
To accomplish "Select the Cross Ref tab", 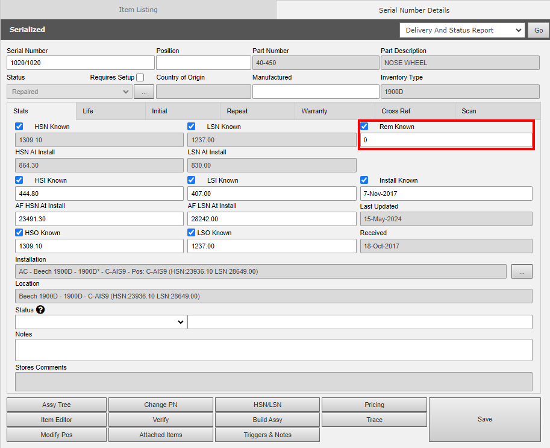I will tap(396, 111).
